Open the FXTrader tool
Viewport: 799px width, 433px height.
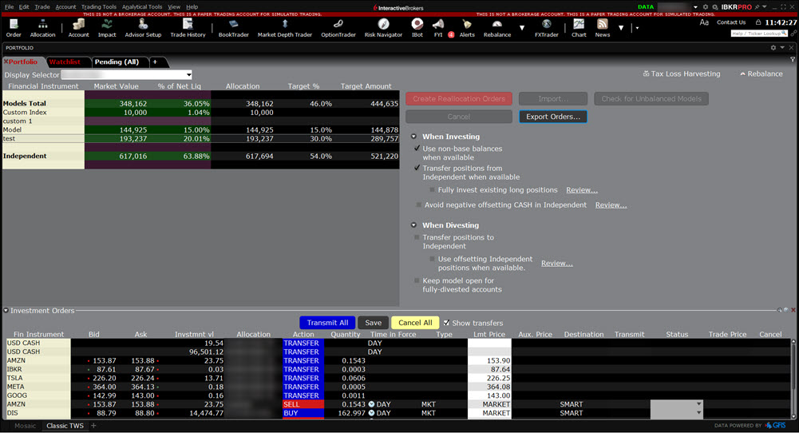click(546, 27)
